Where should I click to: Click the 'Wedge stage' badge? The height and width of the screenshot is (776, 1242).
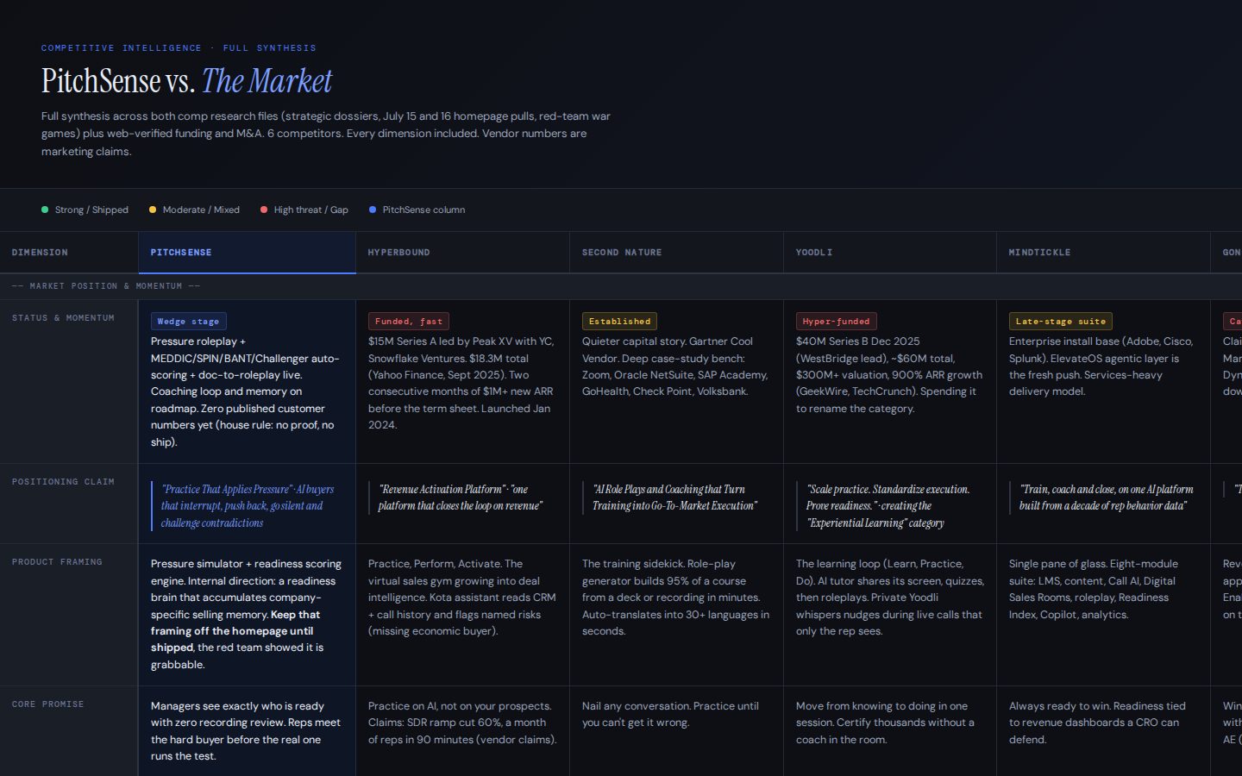point(188,321)
